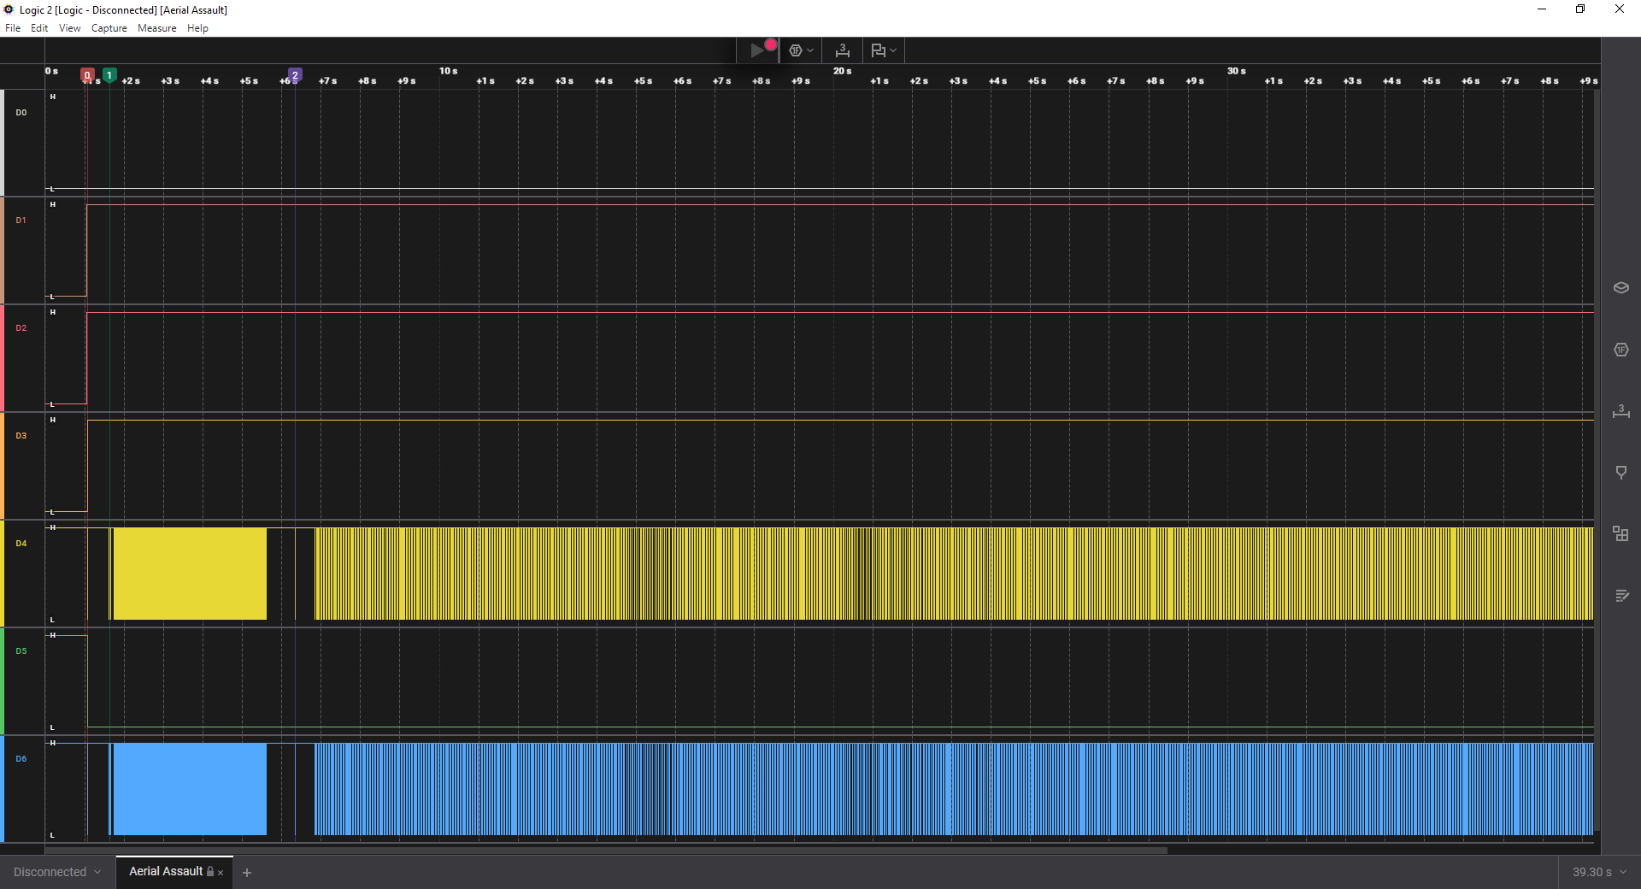1641x889 pixels.
Task: Click the measurement tool in top toolbar
Action: click(x=842, y=50)
